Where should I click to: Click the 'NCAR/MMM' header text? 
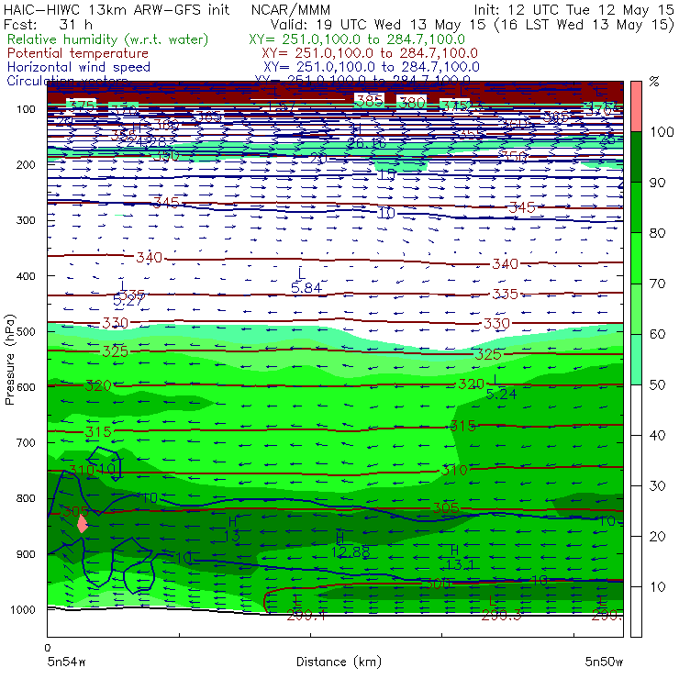pos(291,10)
